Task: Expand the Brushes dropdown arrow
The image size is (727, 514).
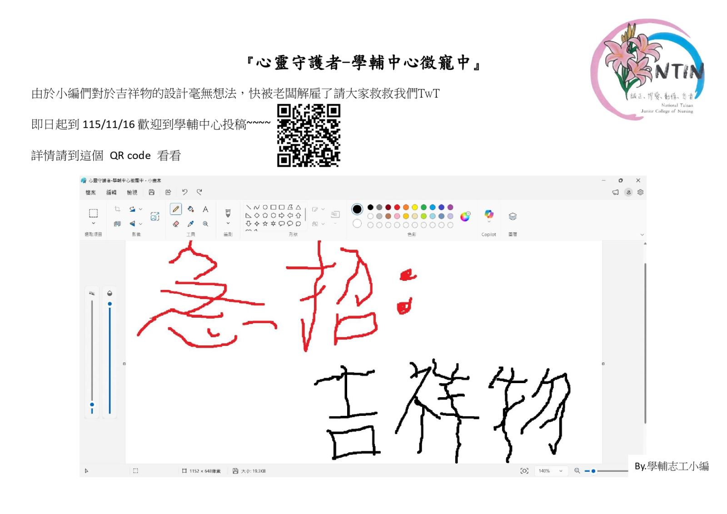Action: [228, 224]
